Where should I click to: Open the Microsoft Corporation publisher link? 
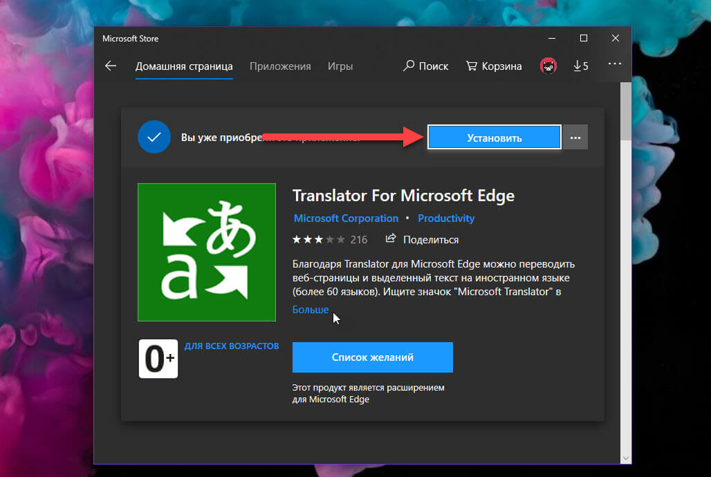[346, 218]
